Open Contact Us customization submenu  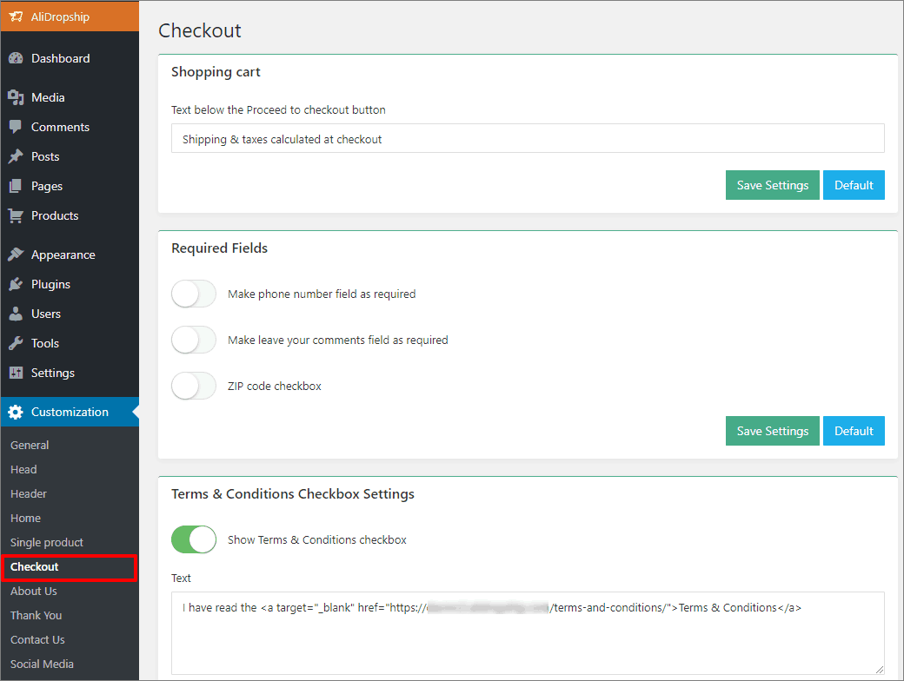point(37,639)
